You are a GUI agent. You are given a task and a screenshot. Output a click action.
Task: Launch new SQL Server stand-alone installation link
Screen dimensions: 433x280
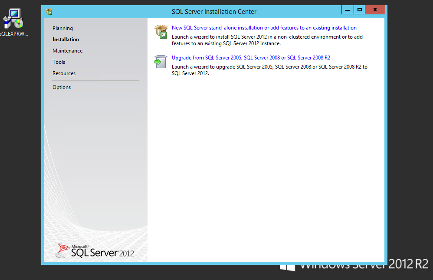point(264,28)
